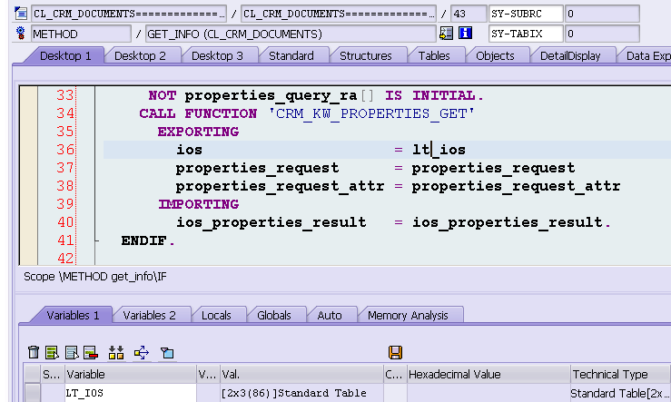Click the line number field showing 43
This screenshot has height=402, width=671.
(x=469, y=14)
